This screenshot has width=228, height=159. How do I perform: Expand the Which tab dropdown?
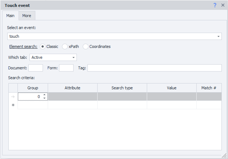(73, 57)
